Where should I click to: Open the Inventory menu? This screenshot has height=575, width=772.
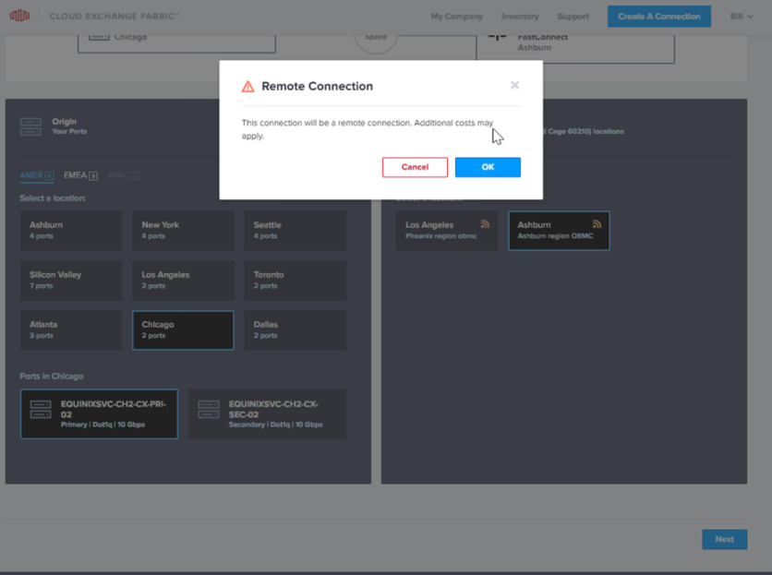[x=519, y=17]
